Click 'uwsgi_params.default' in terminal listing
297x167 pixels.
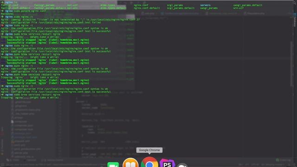pos(248,5)
